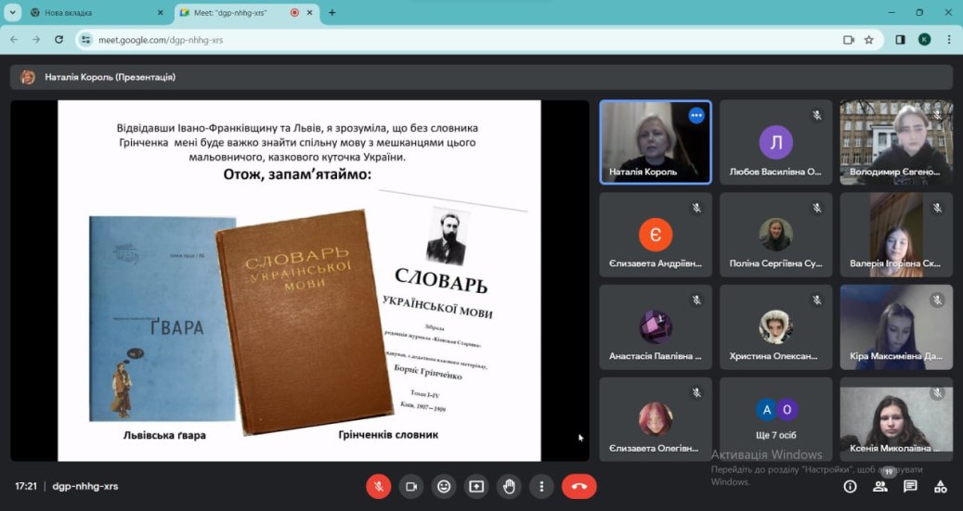The height and width of the screenshot is (511, 963).
Task: Toggle the camera in the call bar
Action: (411, 486)
